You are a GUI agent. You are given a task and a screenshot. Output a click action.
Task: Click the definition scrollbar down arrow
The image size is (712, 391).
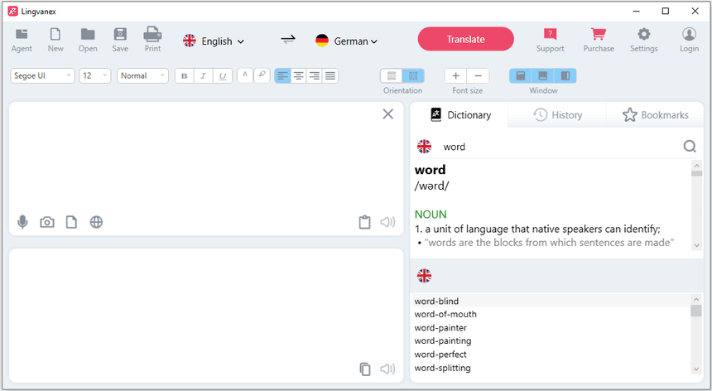point(696,245)
